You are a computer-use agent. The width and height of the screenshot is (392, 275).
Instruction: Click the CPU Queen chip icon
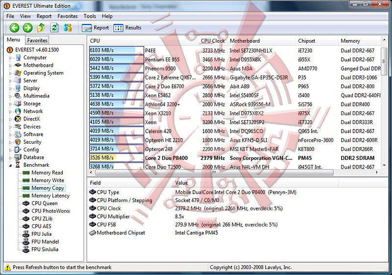pos(26,203)
